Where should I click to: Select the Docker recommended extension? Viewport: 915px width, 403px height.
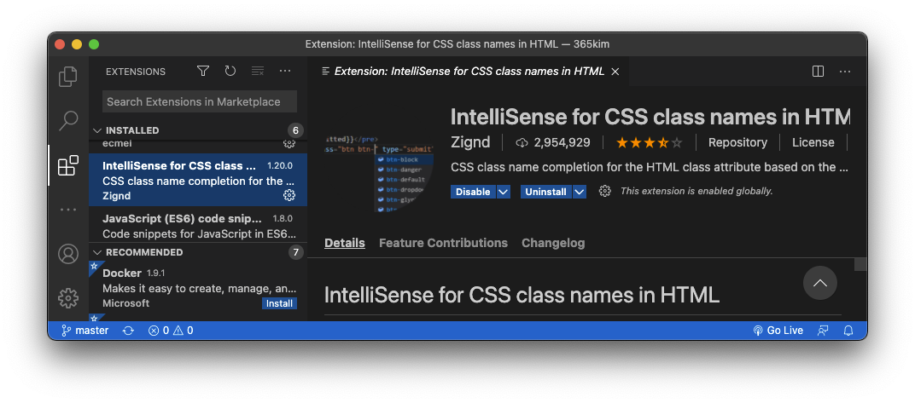click(x=198, y=288)
